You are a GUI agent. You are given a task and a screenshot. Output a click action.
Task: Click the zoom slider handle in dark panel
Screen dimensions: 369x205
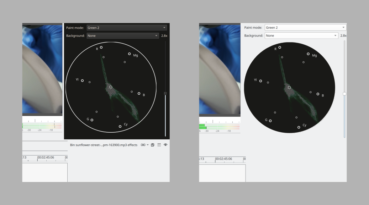point(165,93)
